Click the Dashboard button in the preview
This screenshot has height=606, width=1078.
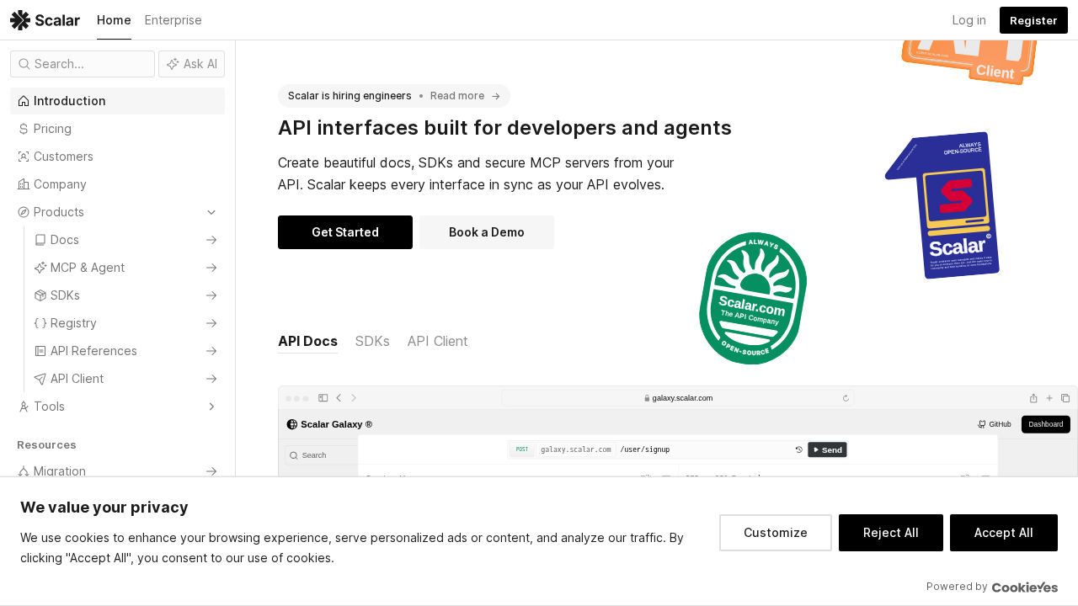[1046, 424]
